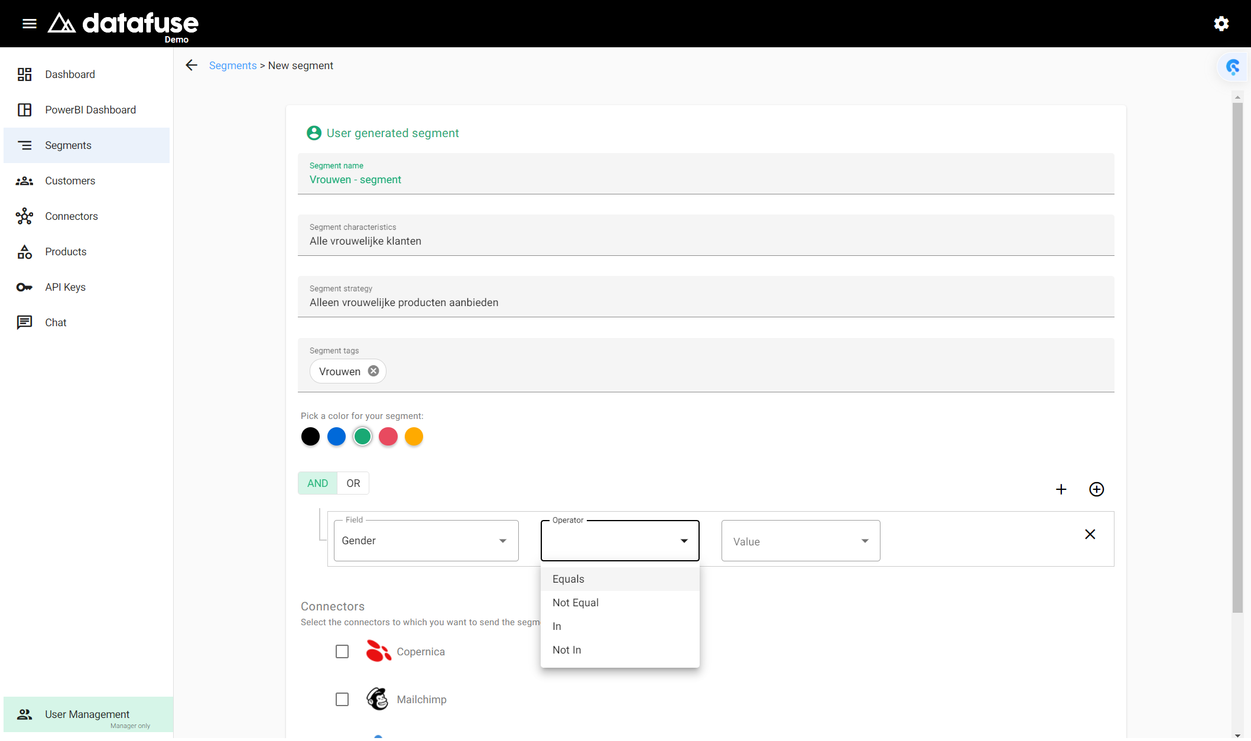Click the Connectors hub icon
The width and height of the screenshot is (1251, 741).
tap(24, 216)
